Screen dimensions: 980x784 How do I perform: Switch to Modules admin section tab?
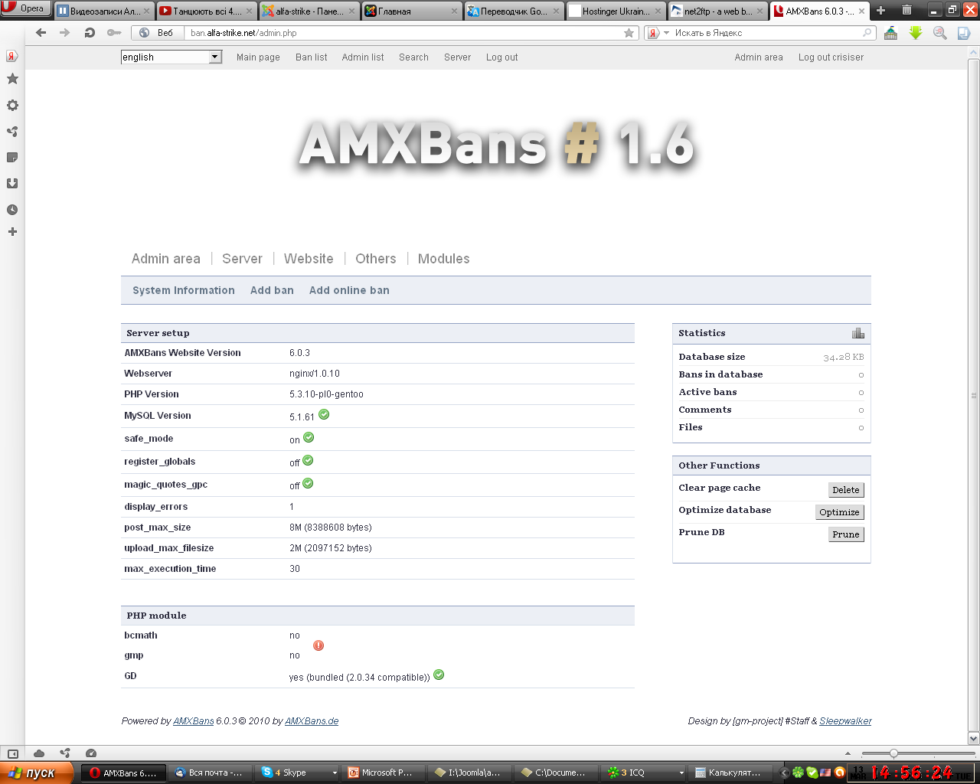coord(444,259)
